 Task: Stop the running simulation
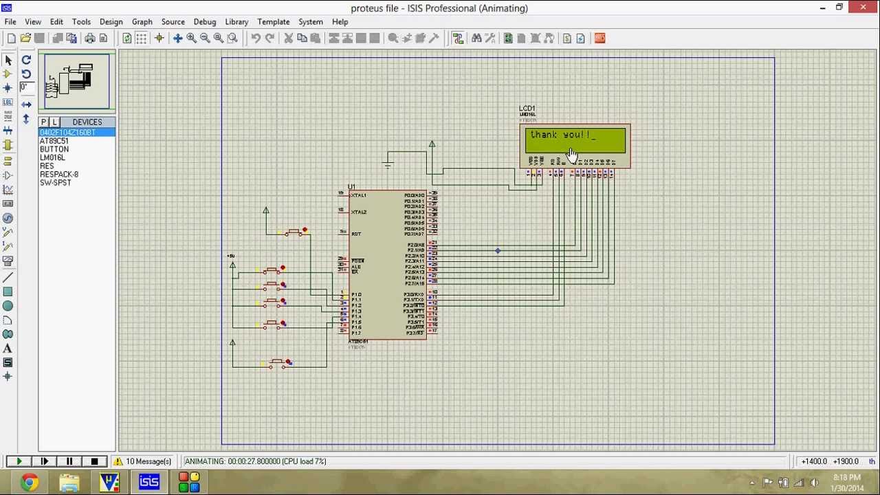pos(94,461)
